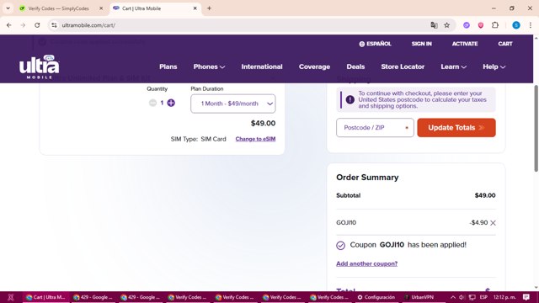This screenshot has width=539, height=303.
Task: Open the Plan Duration dropdown
Action: 233,104
